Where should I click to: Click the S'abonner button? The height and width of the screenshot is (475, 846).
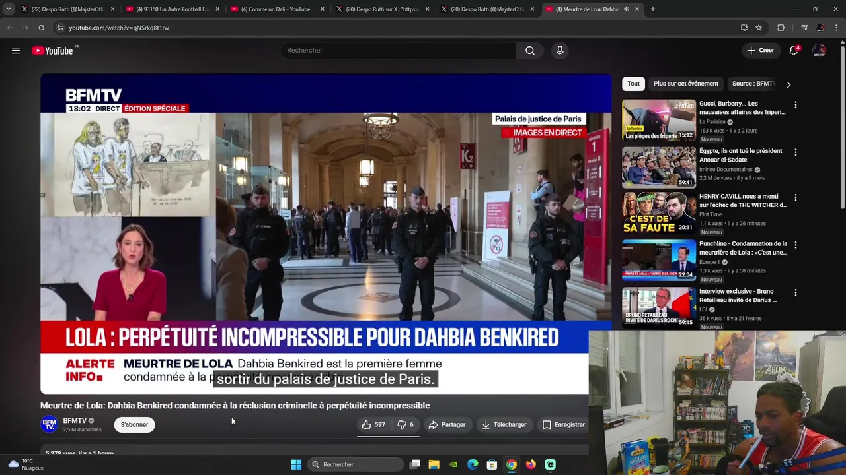click(134, 425)
